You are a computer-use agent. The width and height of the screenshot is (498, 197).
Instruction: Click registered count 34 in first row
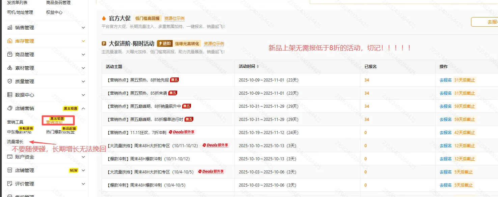click(367, 80)
